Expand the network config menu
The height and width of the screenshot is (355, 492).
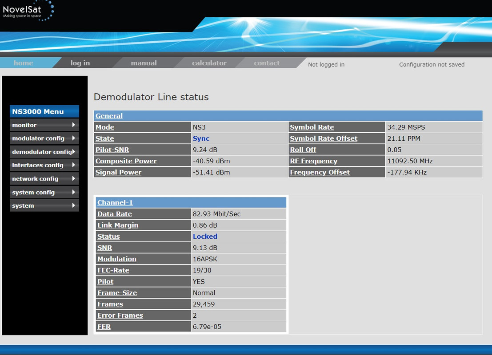pos(44,178)
